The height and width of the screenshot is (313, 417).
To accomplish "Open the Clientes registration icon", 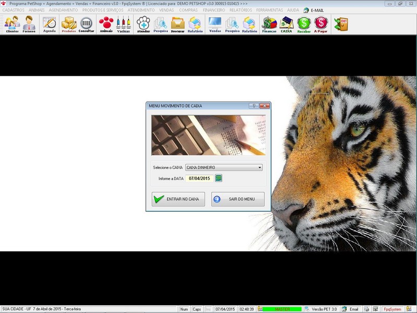I will click(x=12, y=24).
